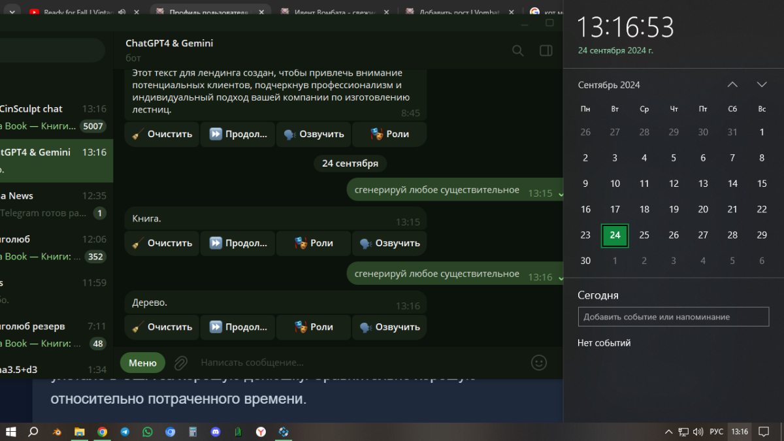The width and height of the screenshot is (784, 441).
Task: Click Роли under the Книга. reply
Action: point(314,243)
